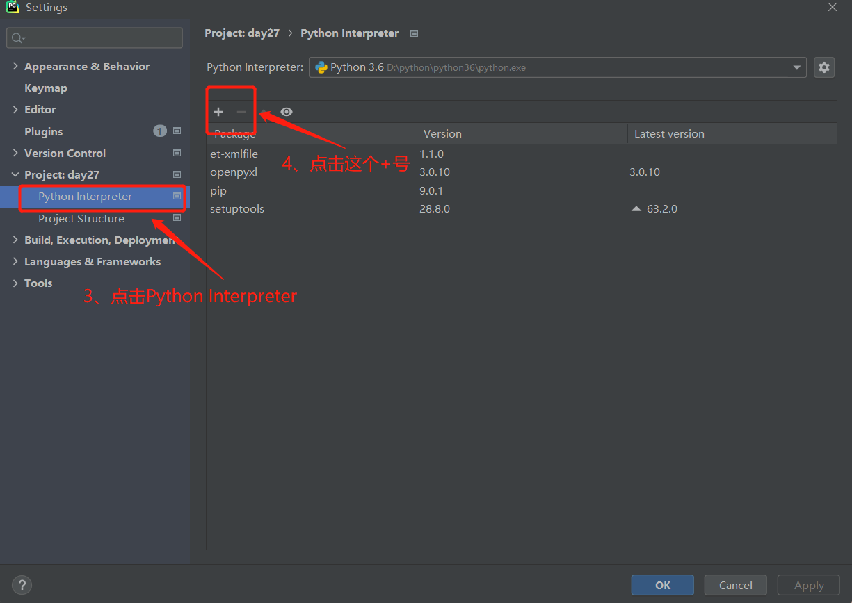
Task: Select the setuptools package row
Action: [x=522, y=208]
